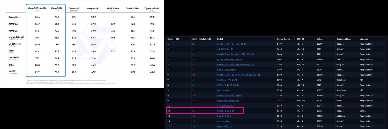Select the Gemma license cell
The image size is (388, 129).
pos(363,111)
